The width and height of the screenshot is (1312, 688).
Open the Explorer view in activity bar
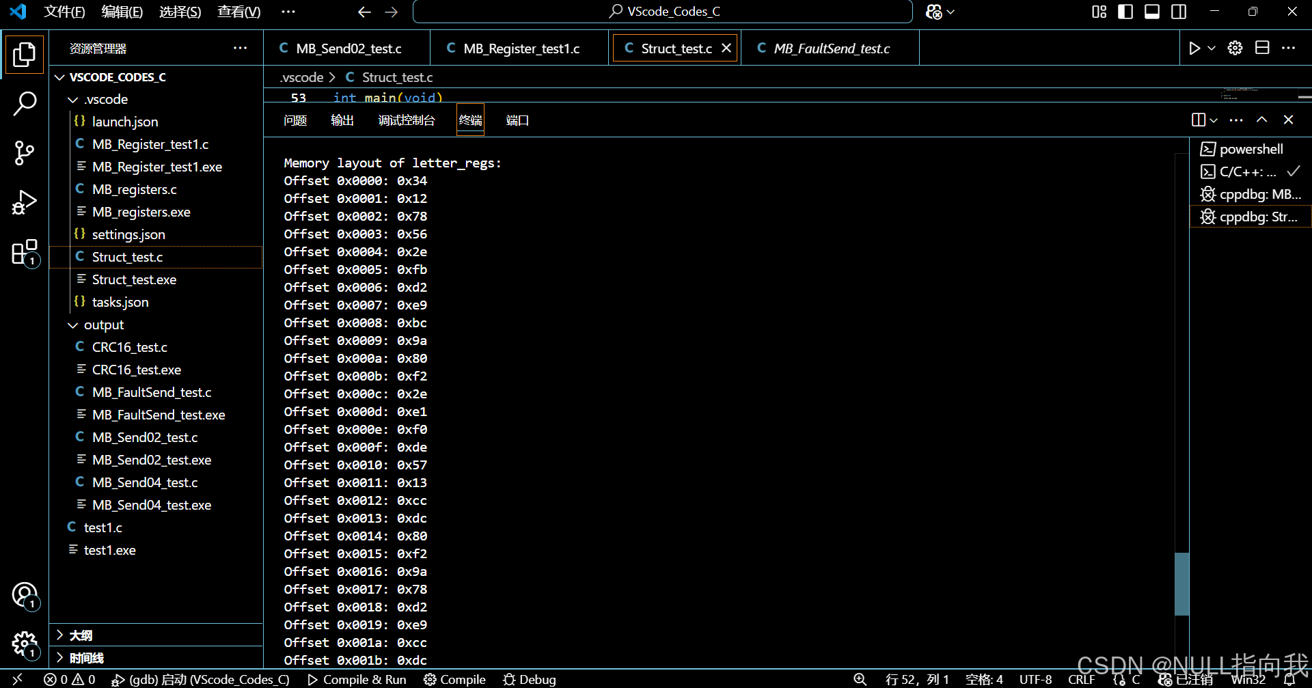(25, 54)
